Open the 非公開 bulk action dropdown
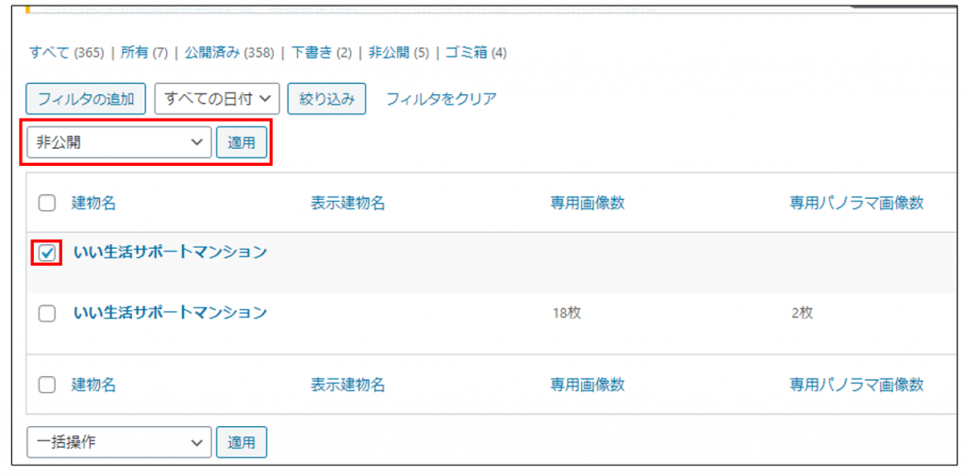966x476 pixels. [x=119, y=143]
